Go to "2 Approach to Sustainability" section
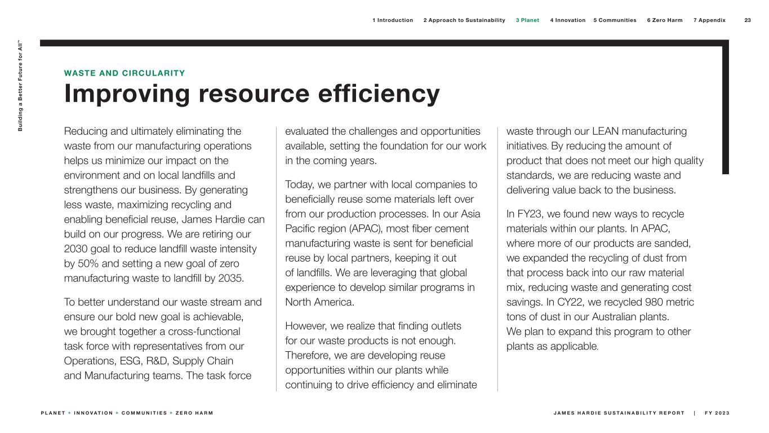The width and height of the screenshot is (769, 433). click(464, 20)
